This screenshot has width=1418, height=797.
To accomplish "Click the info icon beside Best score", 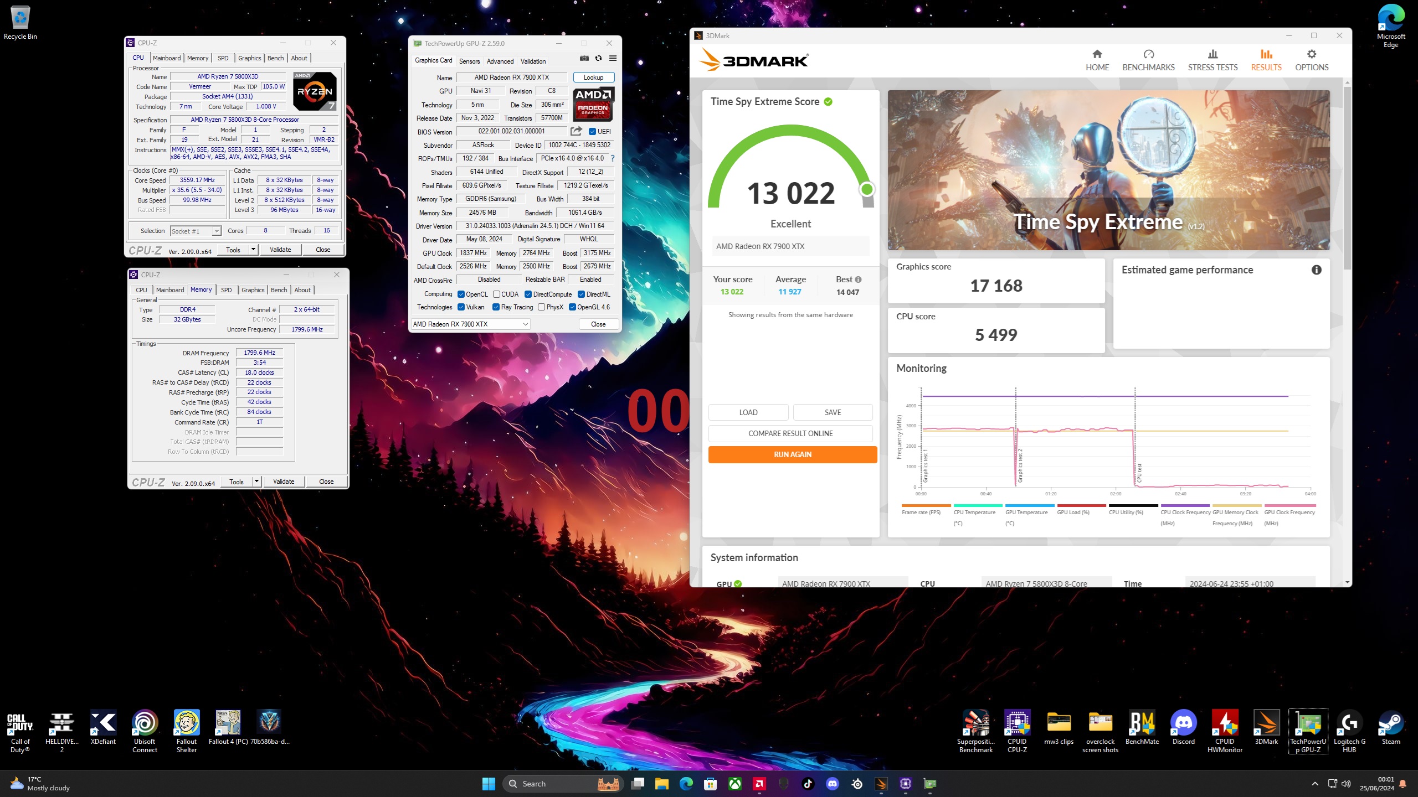I will 858,280.
